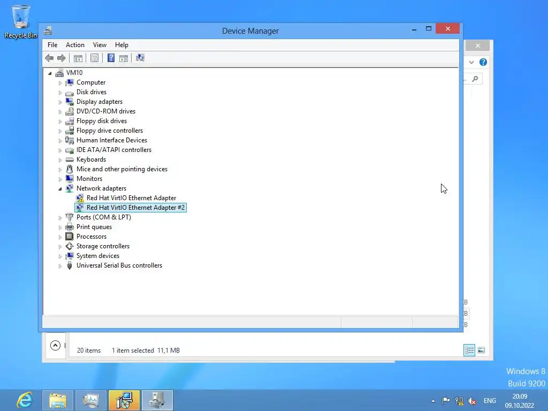548x411 pixels.
Task: Click the Universal Serial Bus controllers icon
Action: click(x=70, y=265)
